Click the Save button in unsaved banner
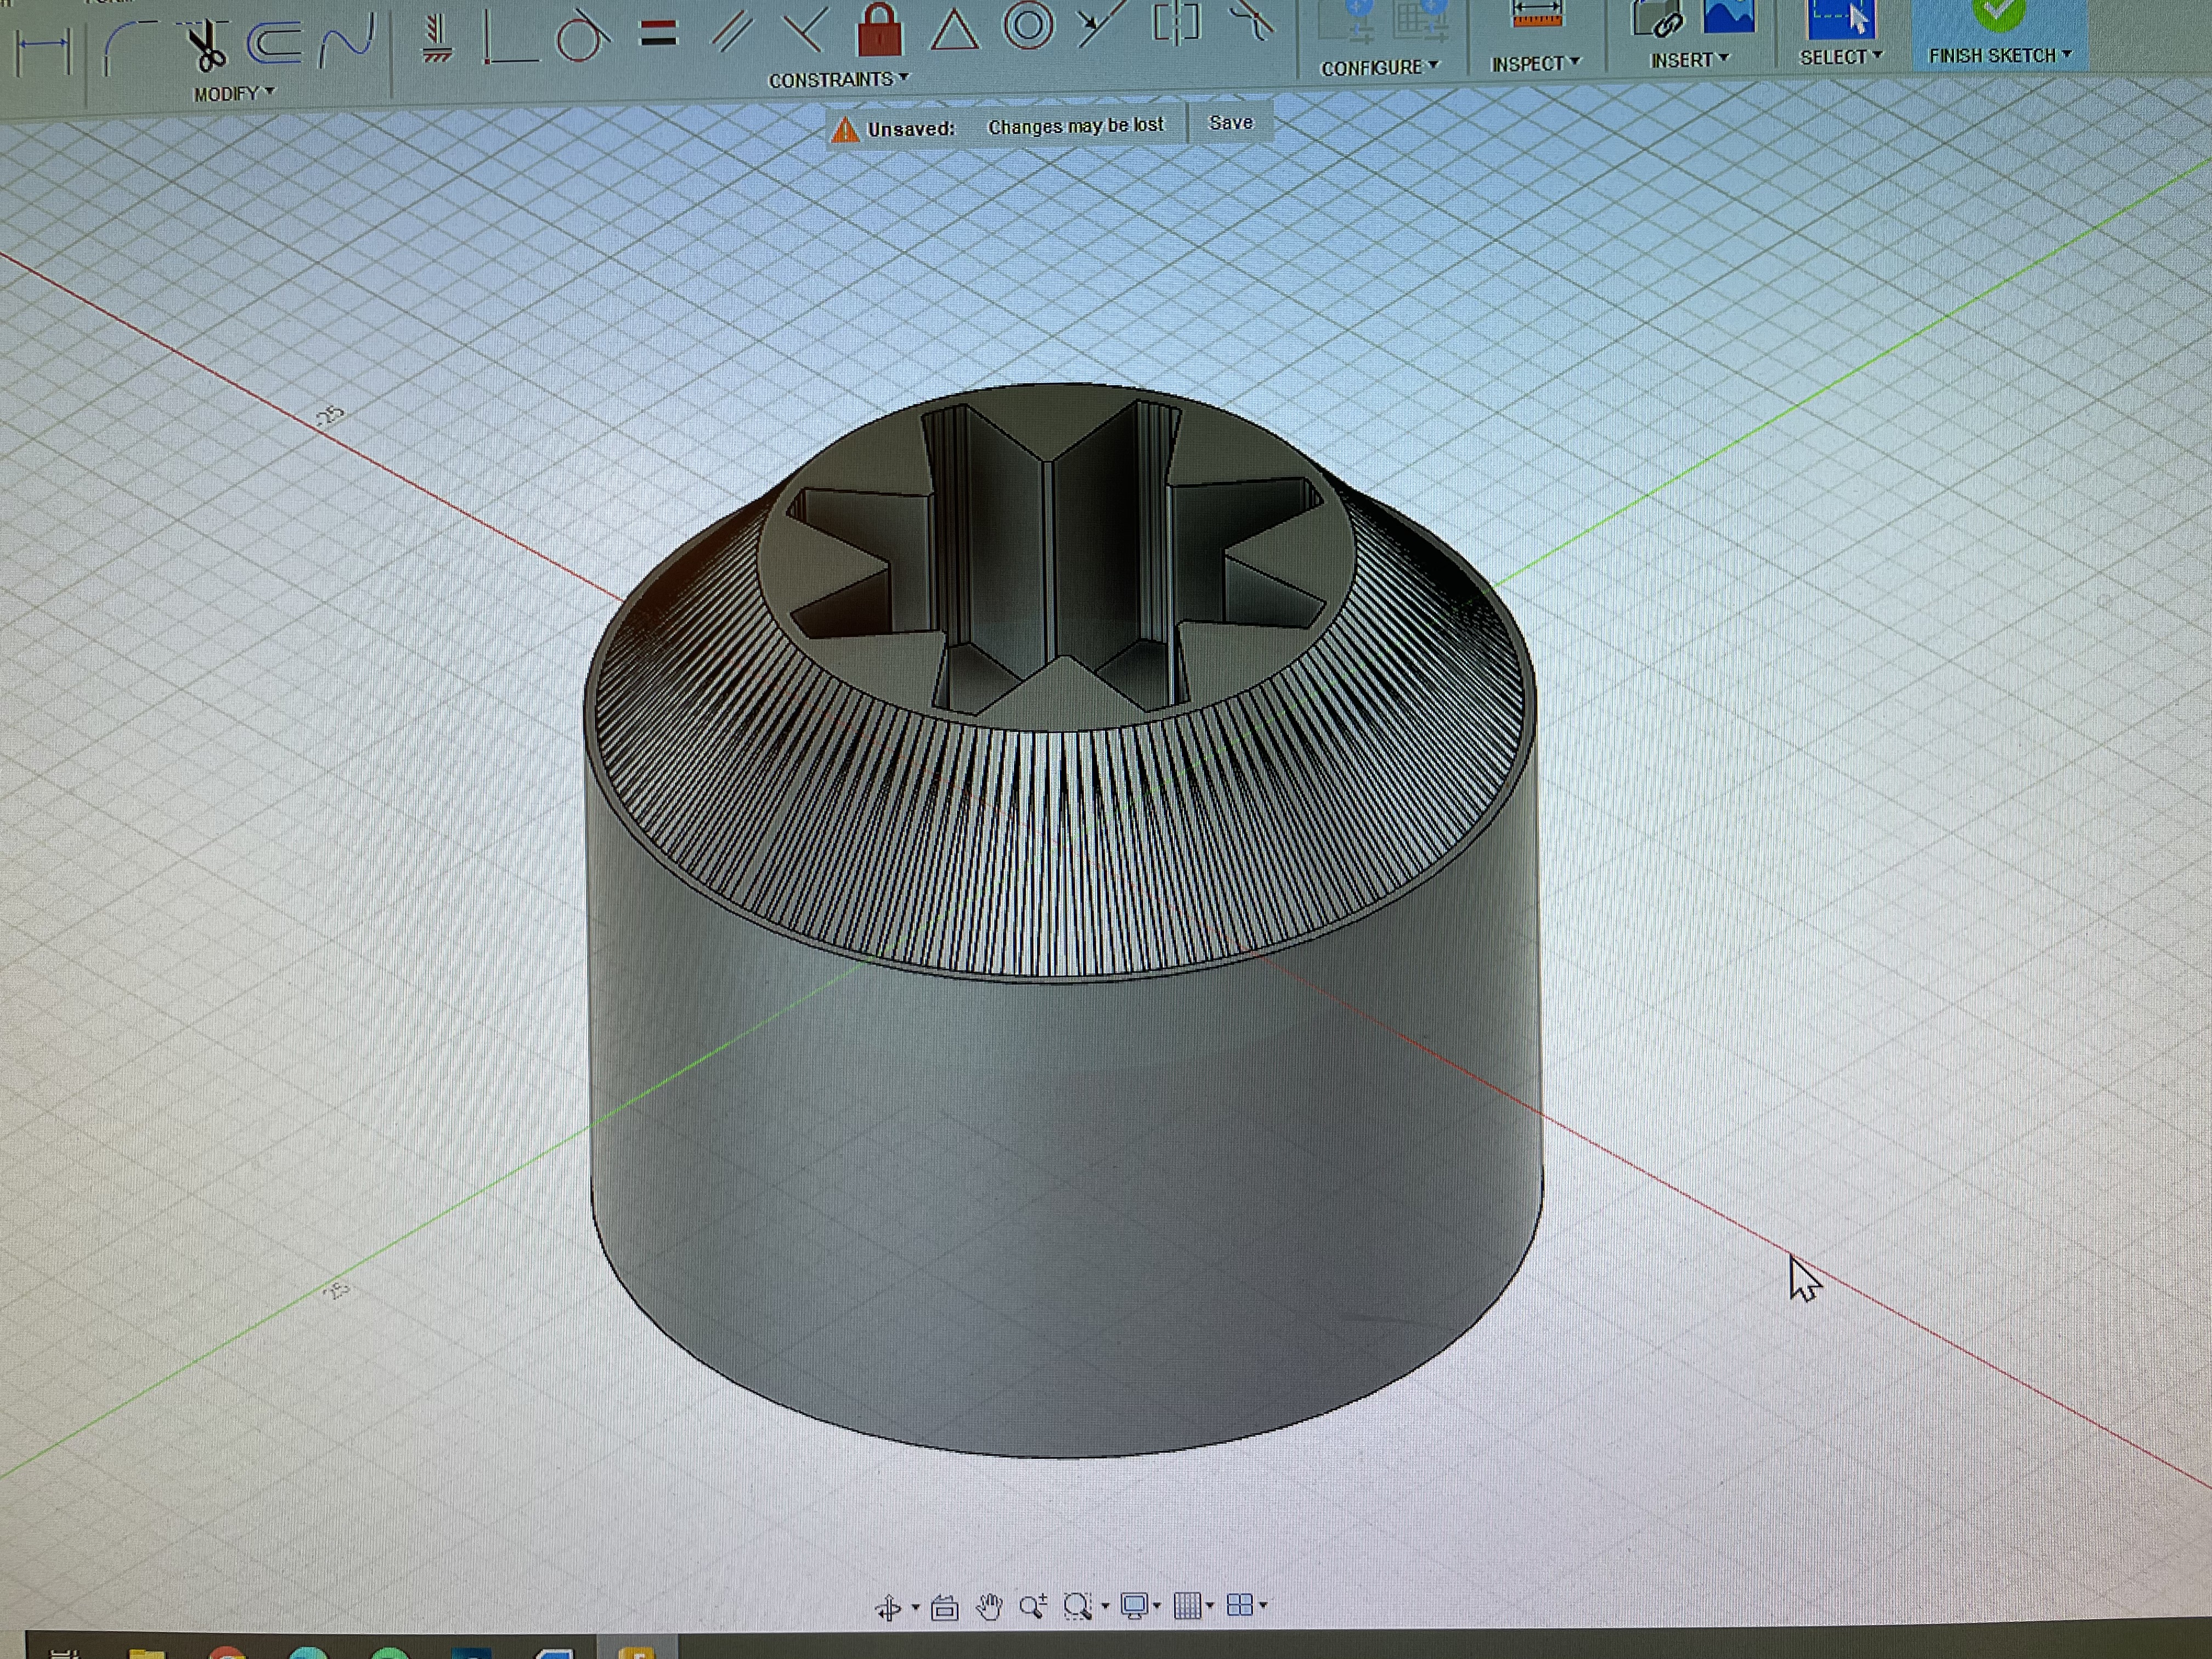Image resolution: width=2212 pixels, height=1659 pixels. coord(1230,123)
